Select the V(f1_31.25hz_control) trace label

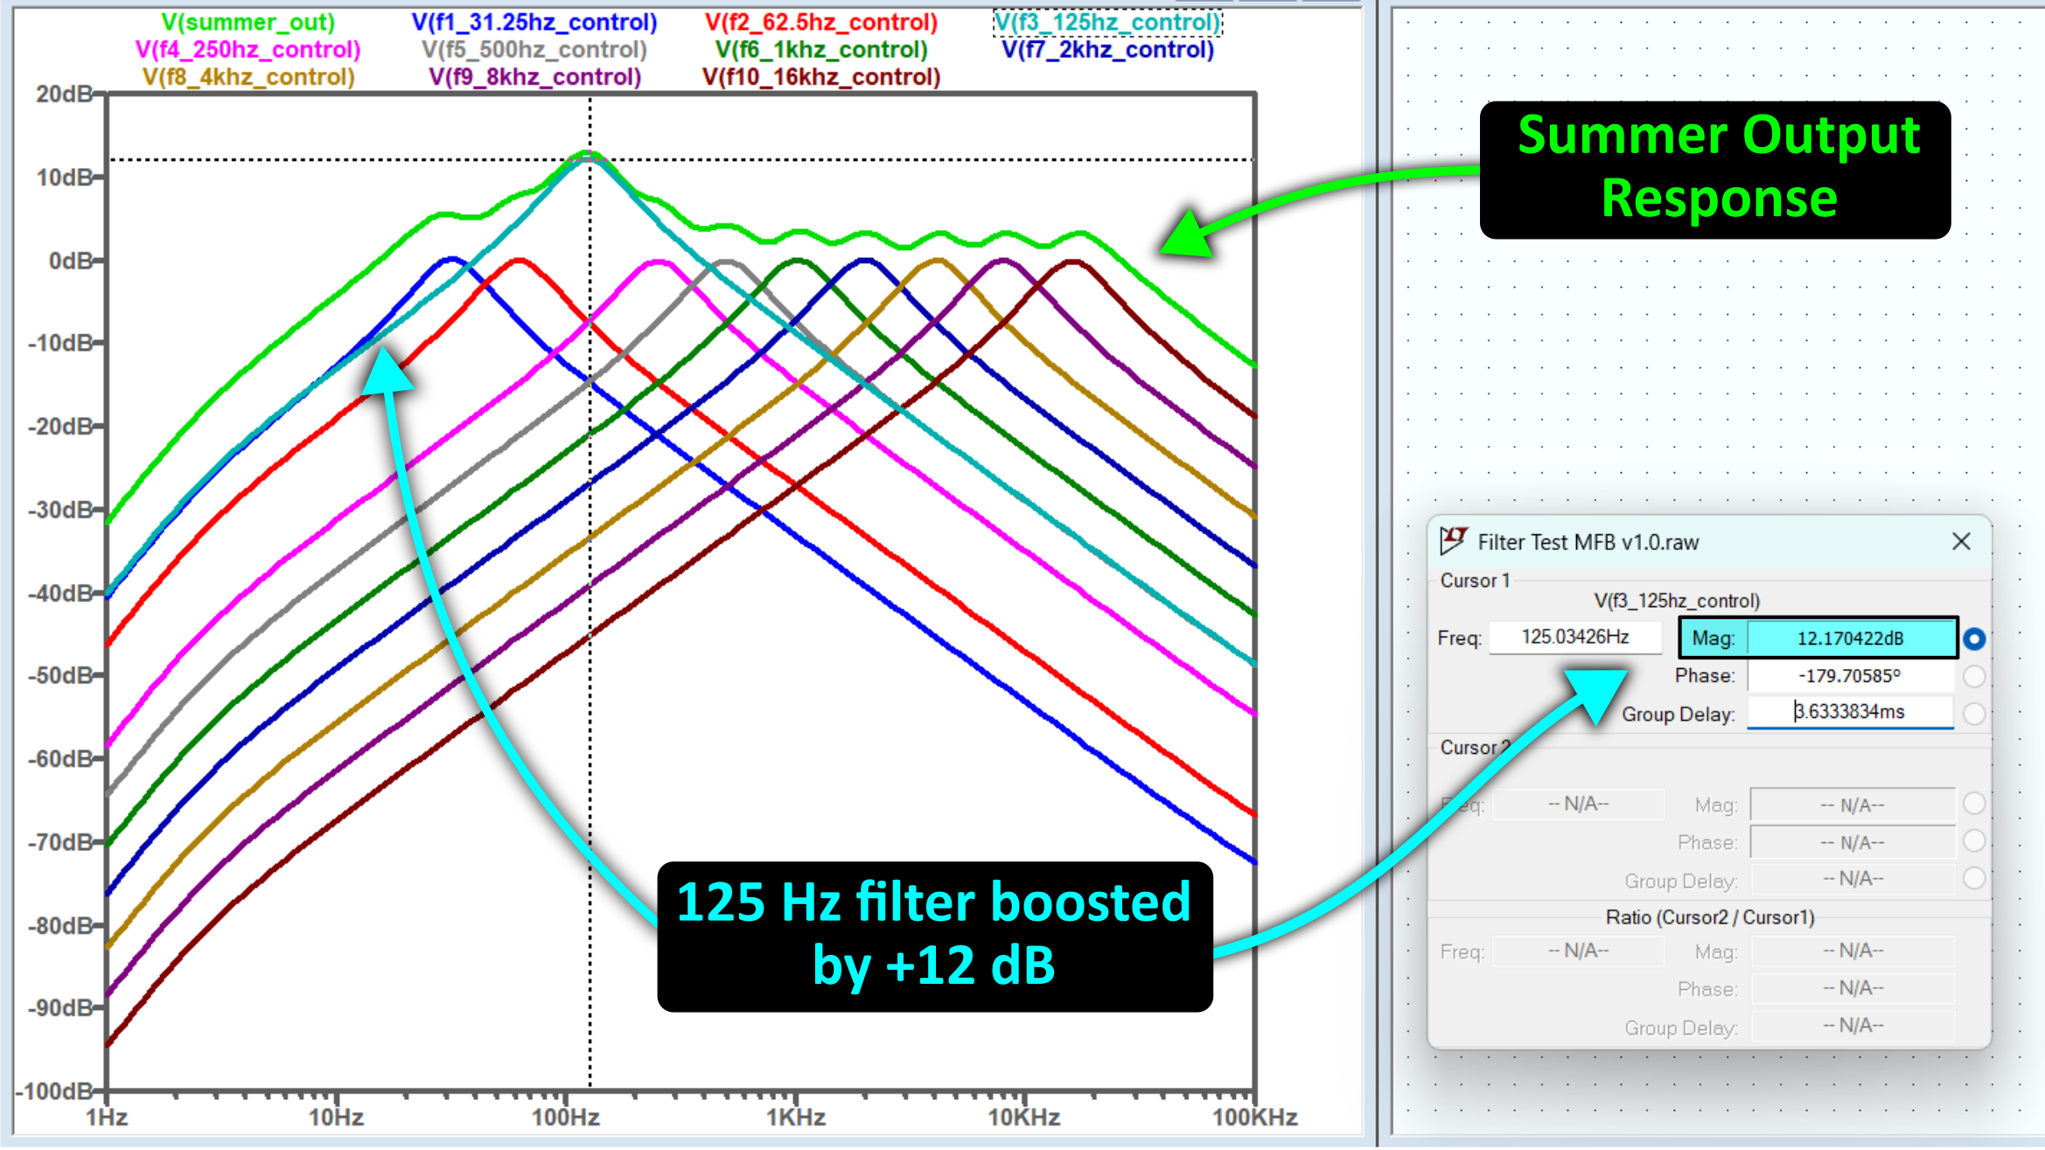pyautogui.click(x=534, y=22)
